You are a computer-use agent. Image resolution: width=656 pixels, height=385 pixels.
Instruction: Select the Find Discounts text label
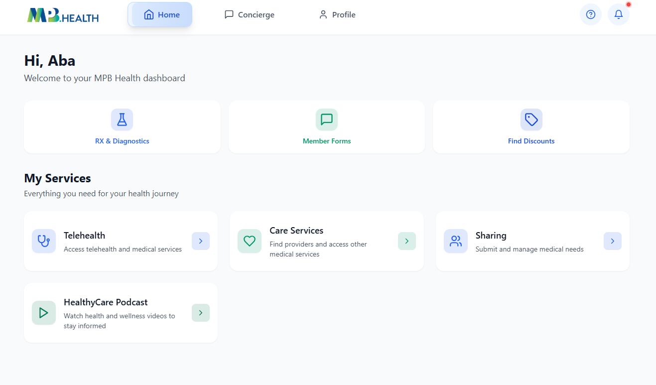pyautogui.click(x=531, y=141)
